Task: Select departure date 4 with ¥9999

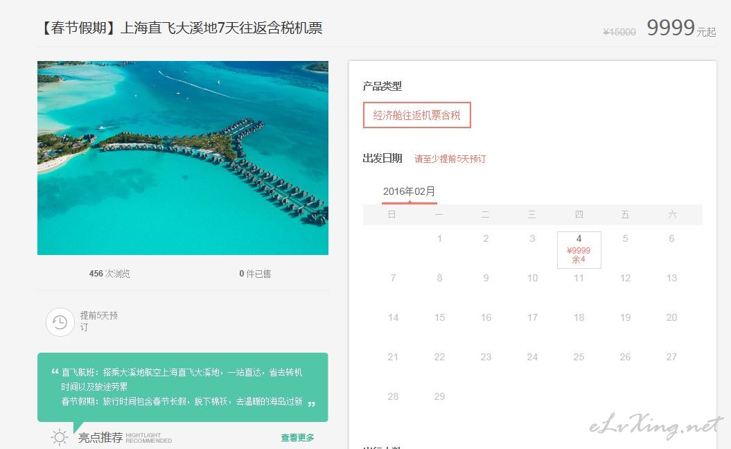Action: tap(579, 250)
